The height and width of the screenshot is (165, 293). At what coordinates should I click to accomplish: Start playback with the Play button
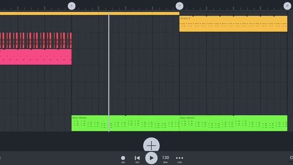point(152,158)
